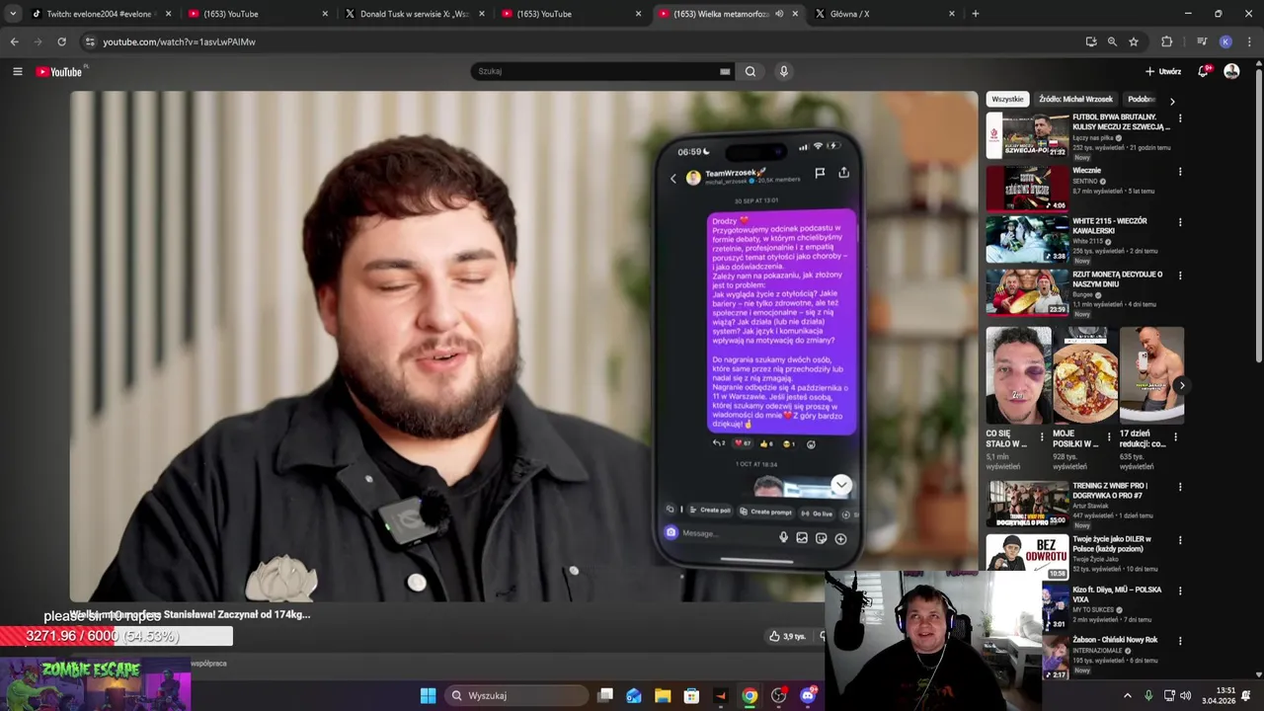Open options for TRENING Z WNBF PRO video
This screenshot has height=711, width=1264.
[x=1179, y=487]
